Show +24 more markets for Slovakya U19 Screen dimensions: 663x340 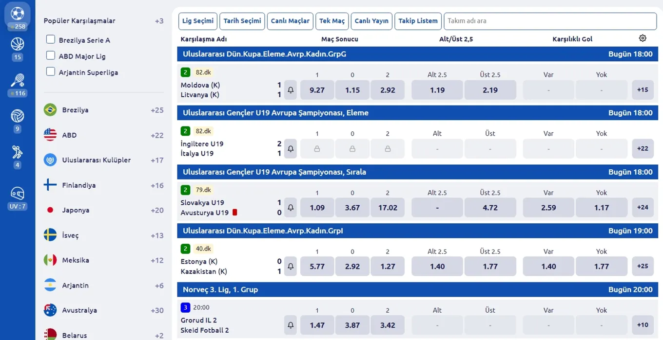(x=643, y=207)
